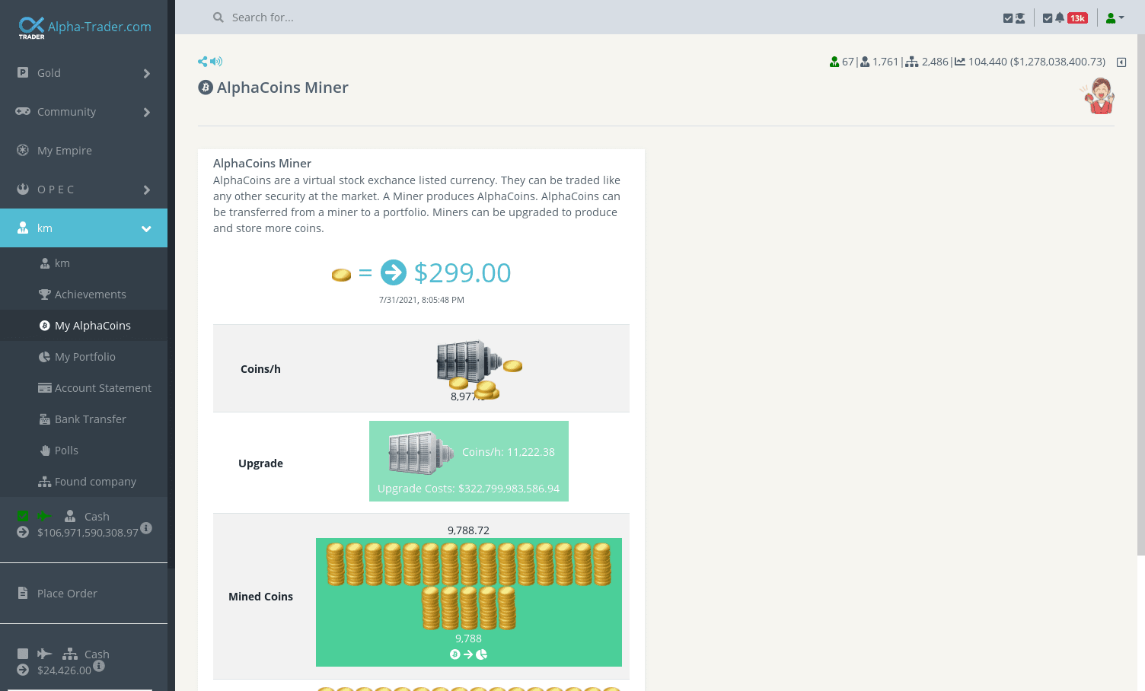Click the page vertical scrollbar
Viewport: 1145px width, 691px height.
coord(1140,295)
